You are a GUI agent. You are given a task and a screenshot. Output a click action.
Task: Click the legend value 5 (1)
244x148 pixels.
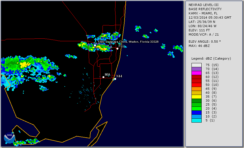[210, 120]
